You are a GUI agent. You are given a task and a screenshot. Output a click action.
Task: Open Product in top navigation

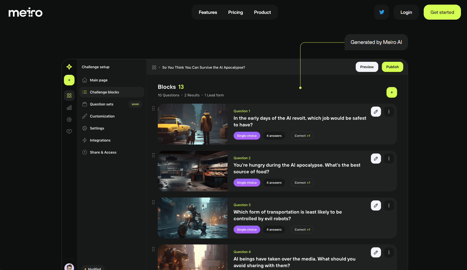263,12
